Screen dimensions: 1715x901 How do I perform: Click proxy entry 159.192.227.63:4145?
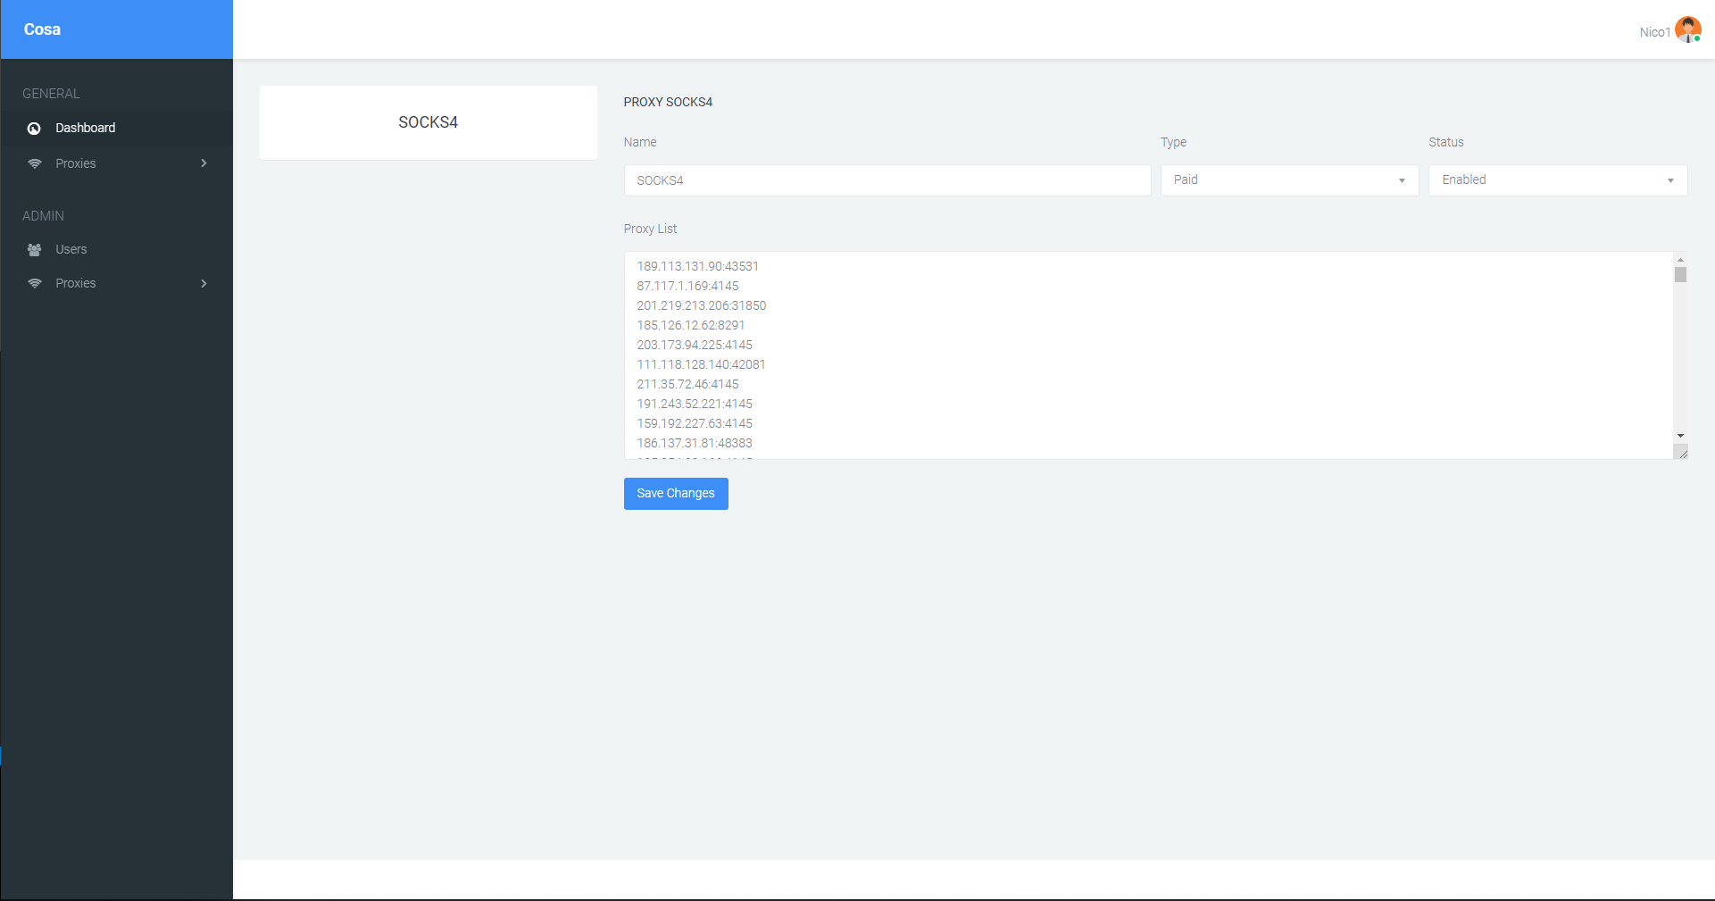click(695, 423)
